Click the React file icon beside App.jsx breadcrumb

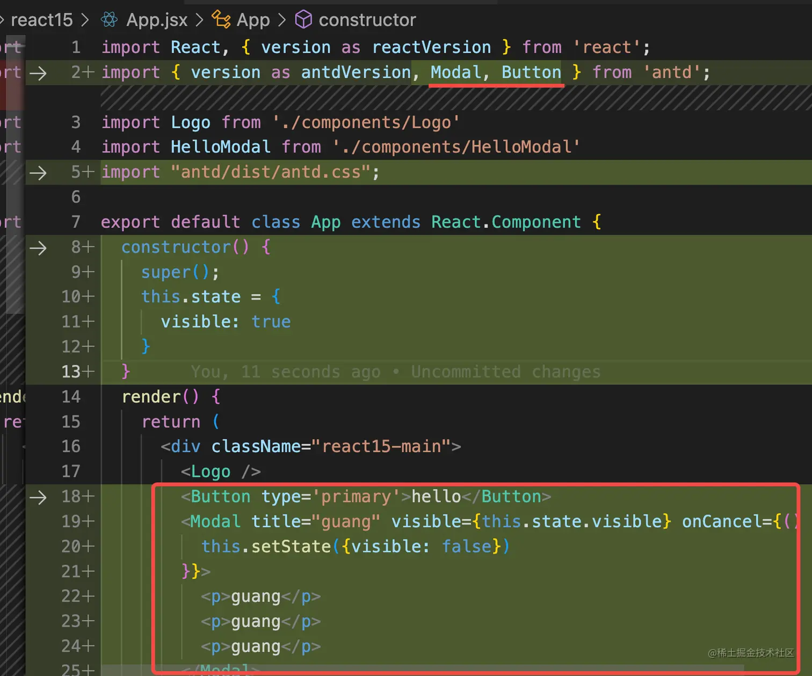tap(109, 20)
